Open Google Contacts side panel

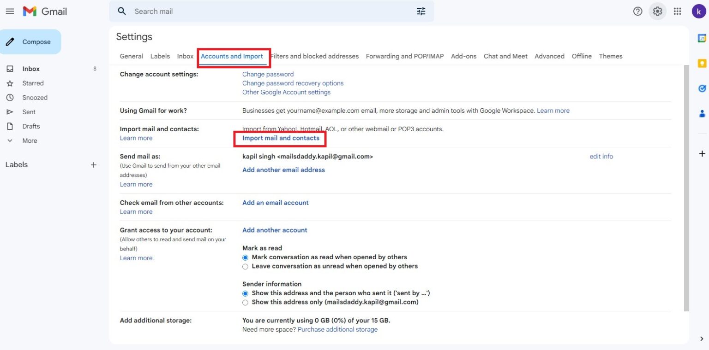tap(703, 113)
